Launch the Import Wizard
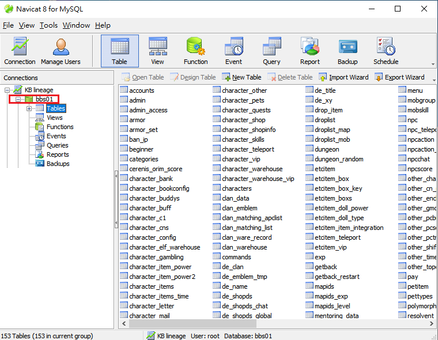The width and height of the screenshot is (438, 340). point(343,77)
